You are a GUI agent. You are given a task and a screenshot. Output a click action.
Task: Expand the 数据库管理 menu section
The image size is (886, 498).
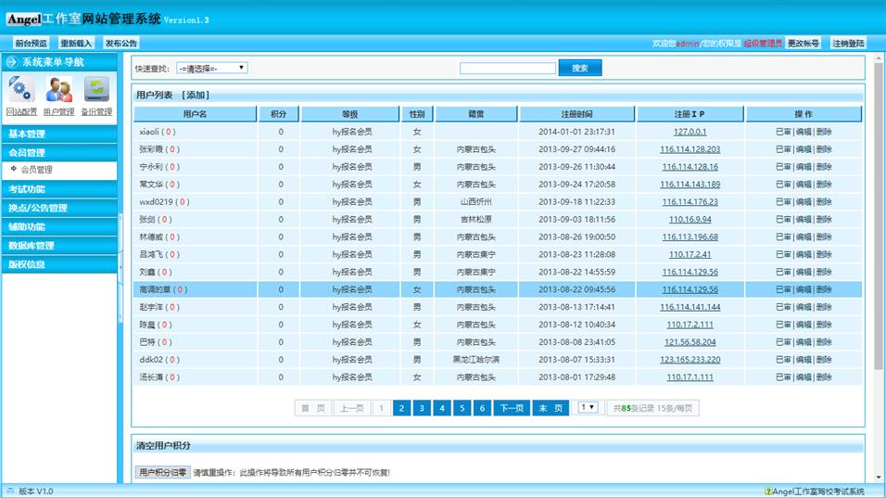pos(59,246)
